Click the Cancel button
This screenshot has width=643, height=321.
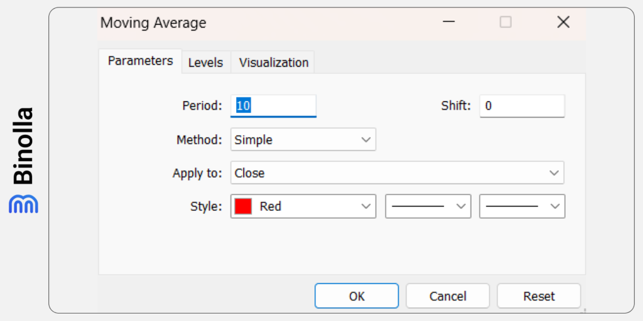(448, 296)
